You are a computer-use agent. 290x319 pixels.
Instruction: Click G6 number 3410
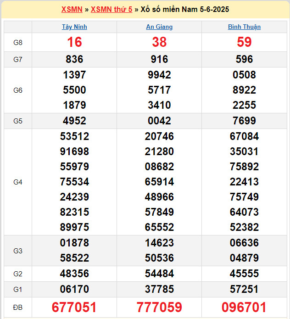(159, 105)
